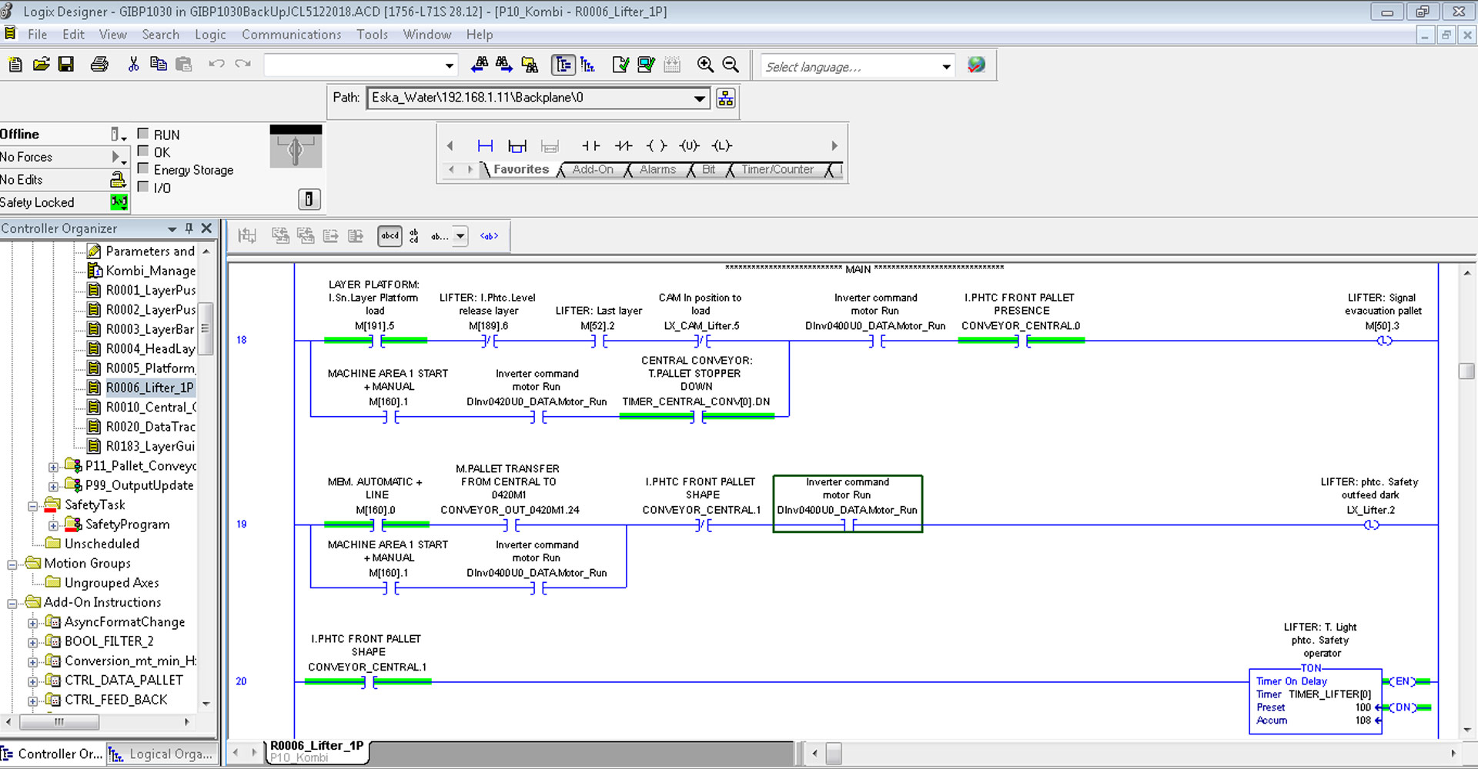1478x769 pixels.
Task: Expand the P11_Pallet_Conveyor program node
Action: click(x=53, y=467)
